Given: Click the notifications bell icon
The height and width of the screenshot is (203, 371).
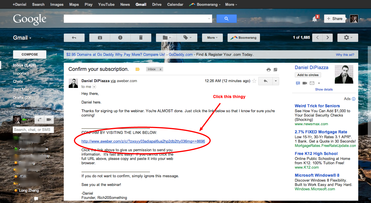Looking at the screenshot, I should point(314,19).
